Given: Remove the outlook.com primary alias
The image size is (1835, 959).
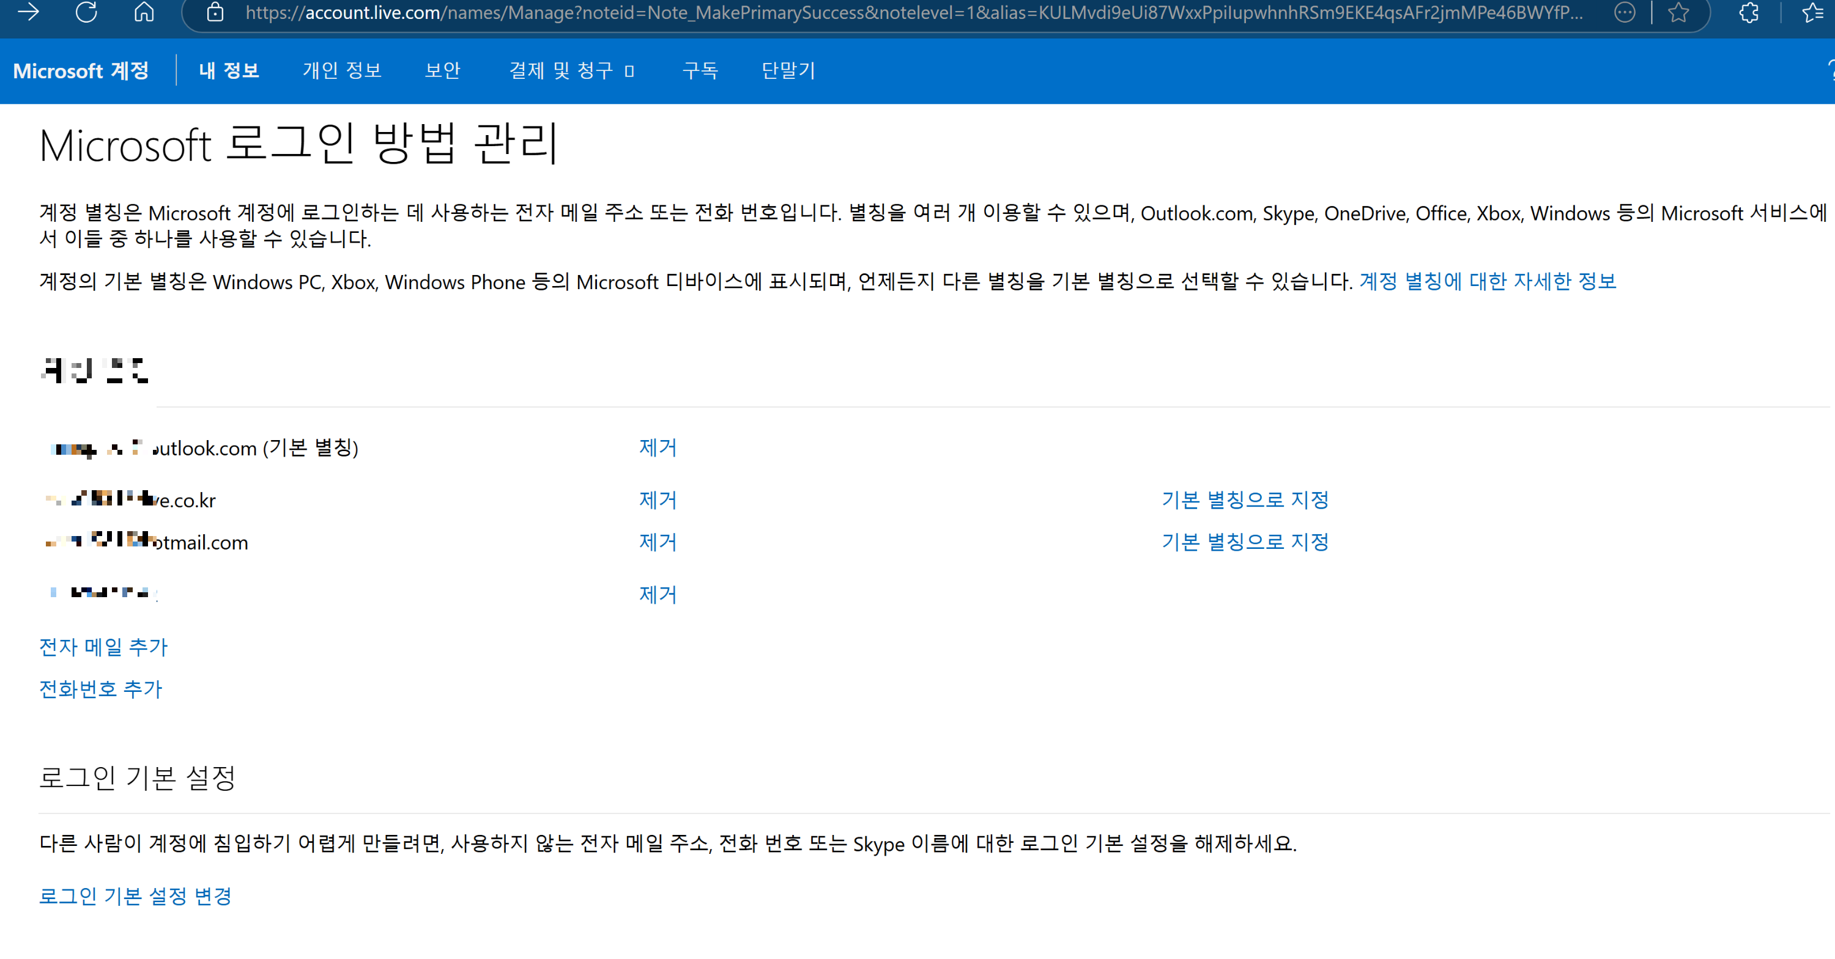Looking at the screenshot, I should click(657, 447).
